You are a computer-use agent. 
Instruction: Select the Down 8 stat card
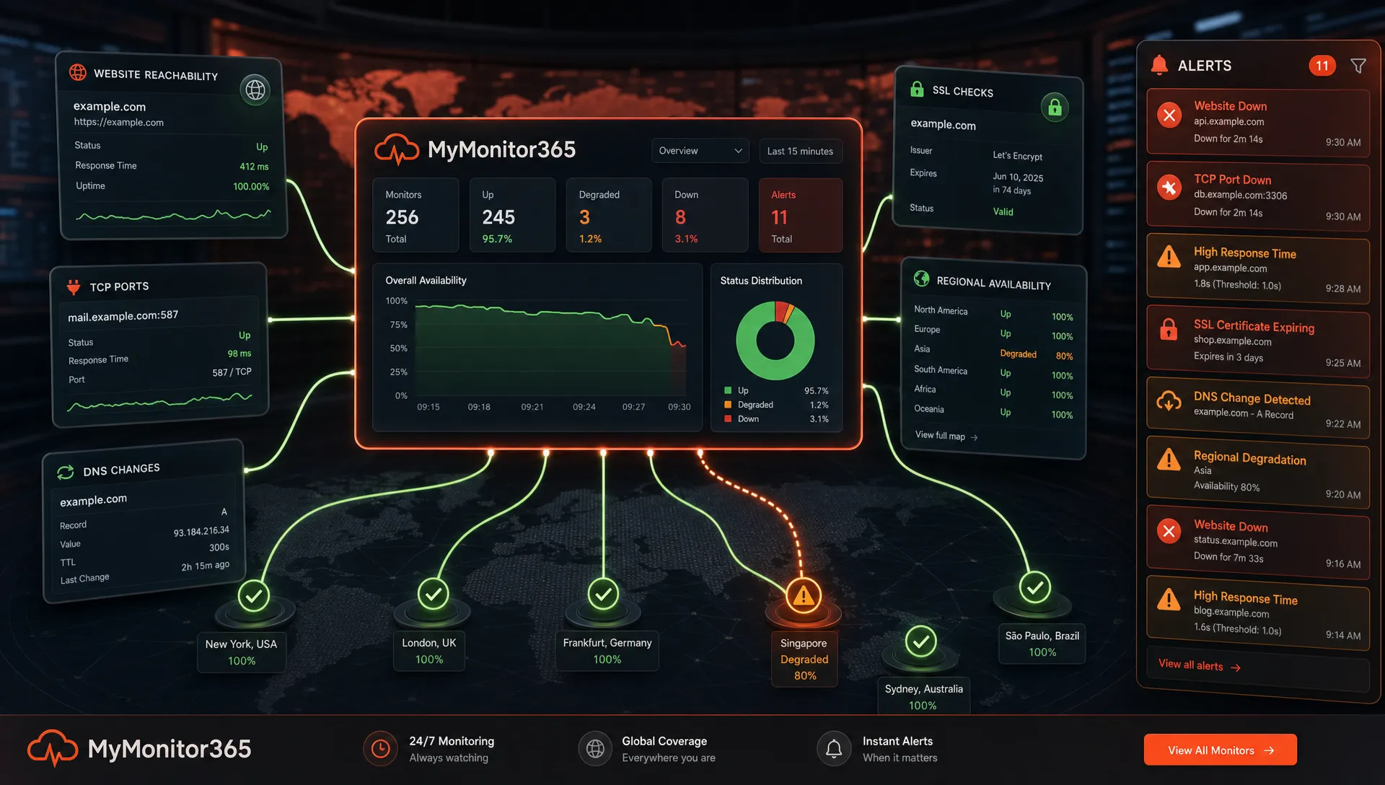click(705, 215)
